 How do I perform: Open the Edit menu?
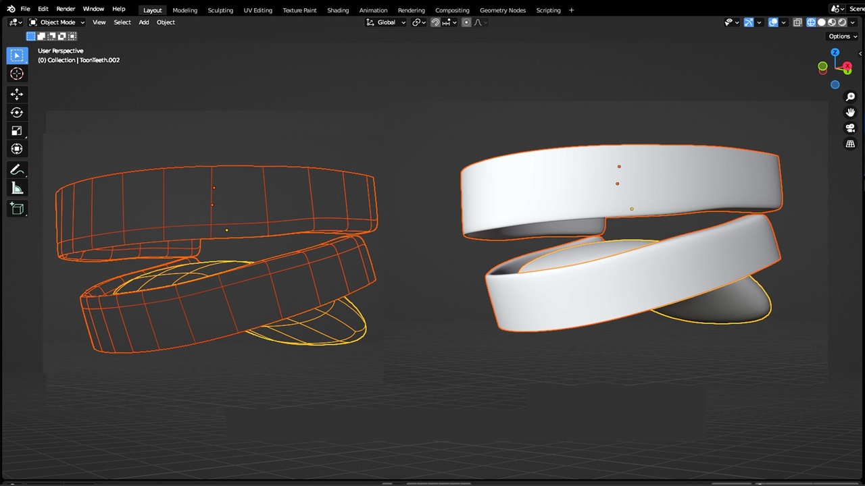point(43,9)
